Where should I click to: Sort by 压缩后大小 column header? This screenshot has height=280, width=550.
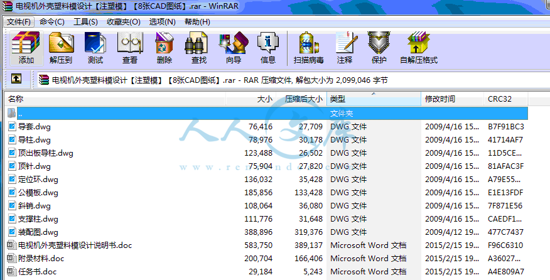[301, 99]
